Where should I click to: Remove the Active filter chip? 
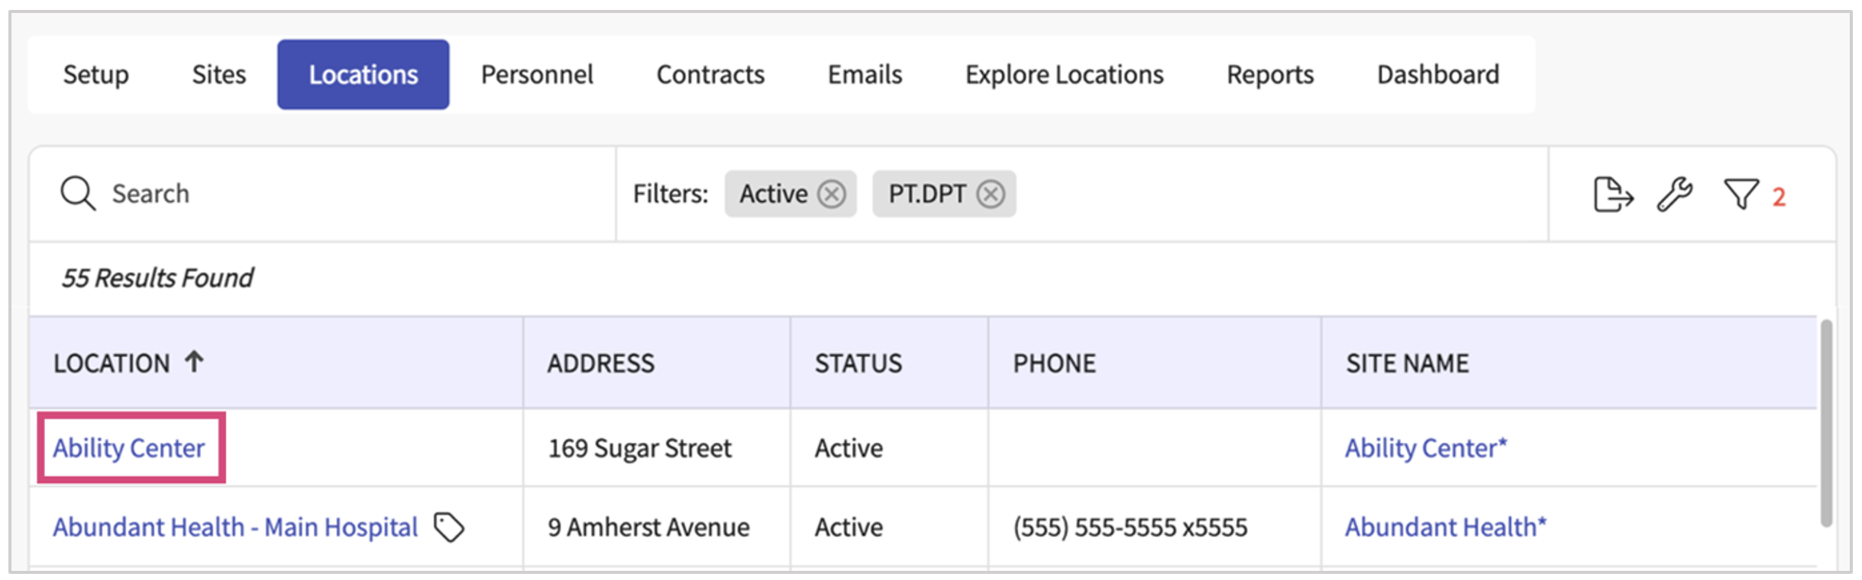click(x=832, y=194)
